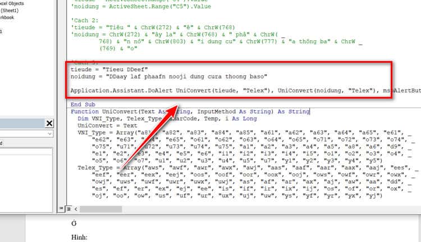The height and width of the screenshot is (242, 421).
Task: Click the Ở character in the document
Action: [74, 223]
